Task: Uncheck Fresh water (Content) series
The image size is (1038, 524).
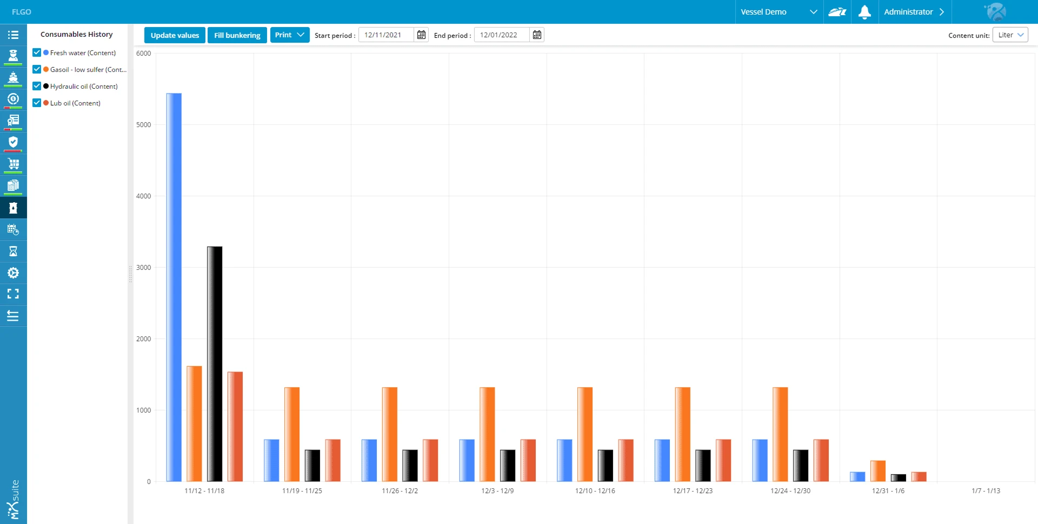Action: [36, 52]
